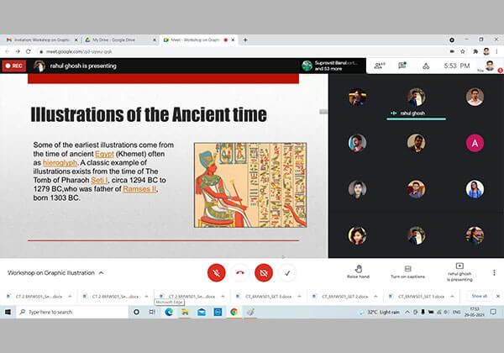This screenshot has width=504, height=353.
Task: Open the first CT-2 BMWS01 docx options arrow
Action: point(71,296)
